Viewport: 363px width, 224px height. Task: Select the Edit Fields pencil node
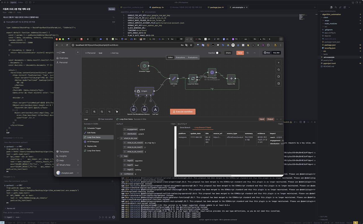click(174, 79)
